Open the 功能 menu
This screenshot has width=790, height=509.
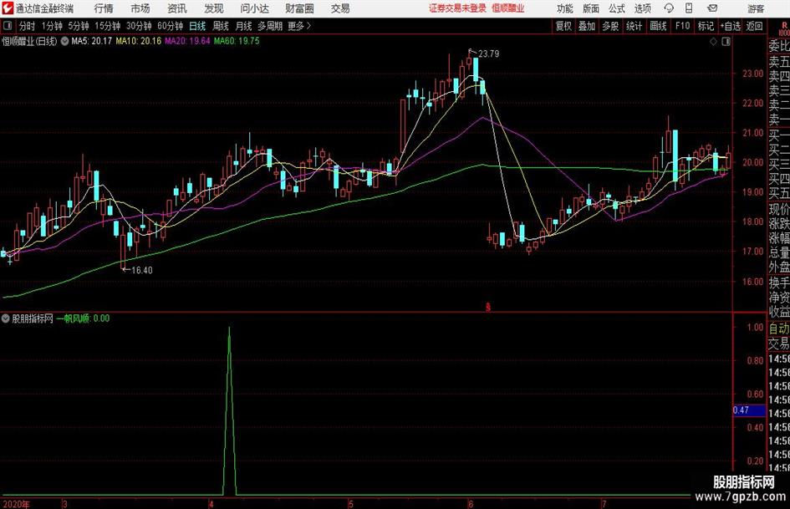[565, 8]
